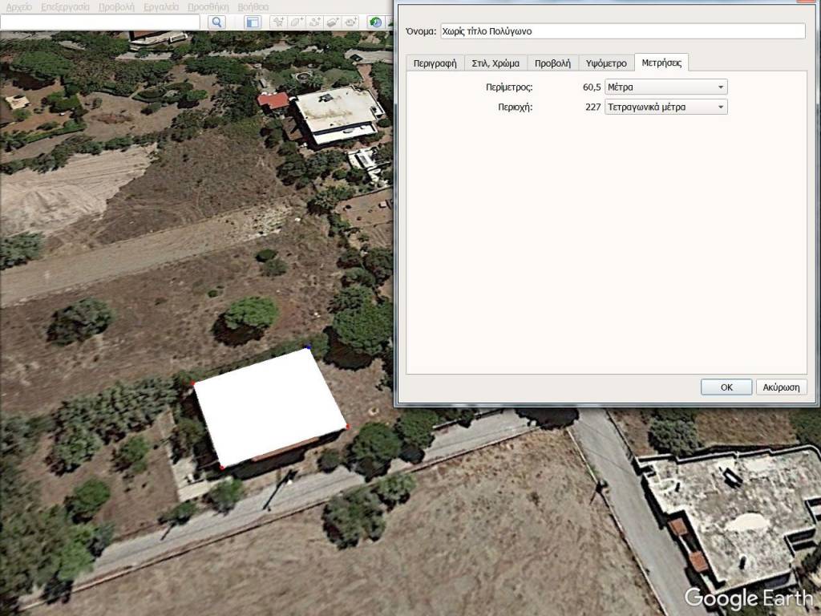The image size is (821, 616).
Task: Show historical imagery clock icon
Action: tap(375, 22)
